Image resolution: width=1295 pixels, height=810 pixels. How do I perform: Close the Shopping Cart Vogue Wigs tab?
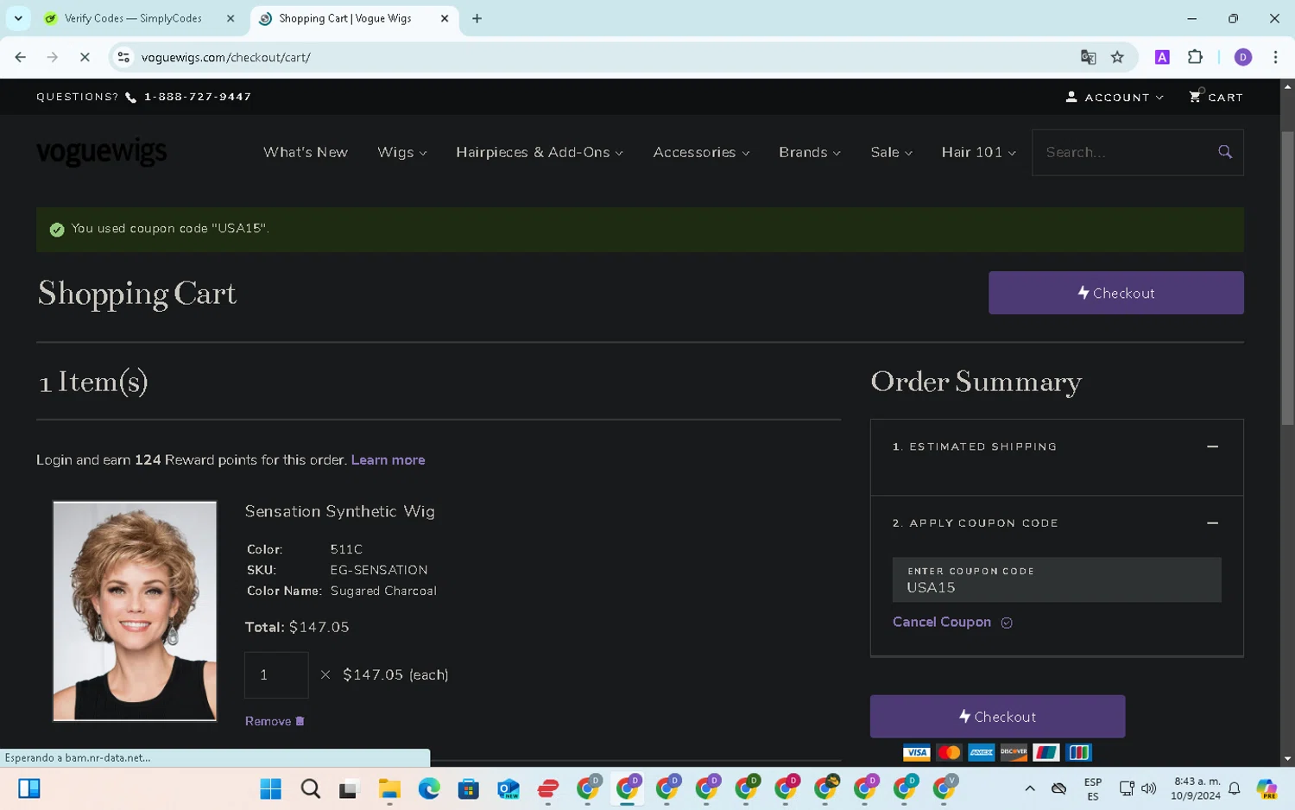click(445, 18)
